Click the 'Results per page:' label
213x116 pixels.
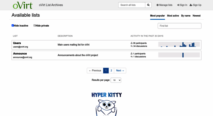[x=101, y=80]
